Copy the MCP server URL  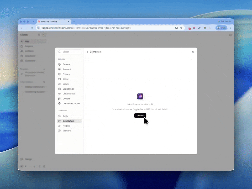tap(152, 104)
